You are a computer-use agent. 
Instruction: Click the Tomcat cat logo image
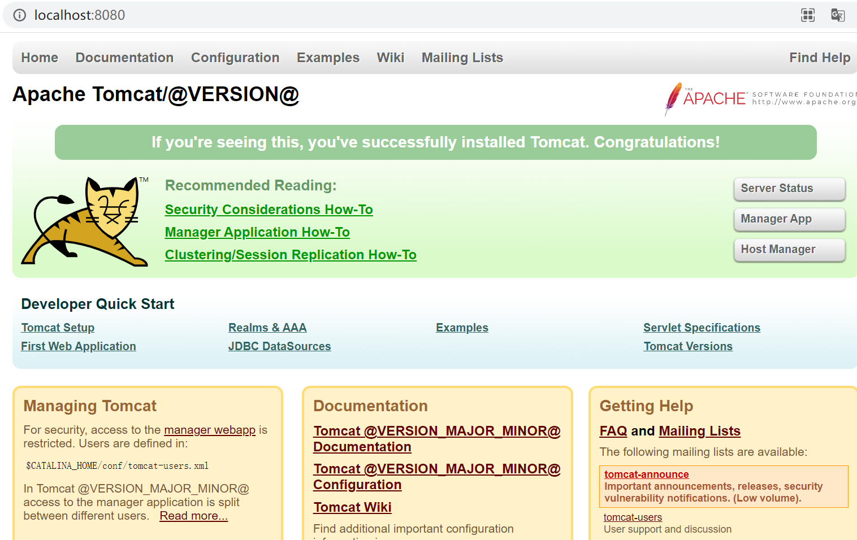tap(85, 221)
